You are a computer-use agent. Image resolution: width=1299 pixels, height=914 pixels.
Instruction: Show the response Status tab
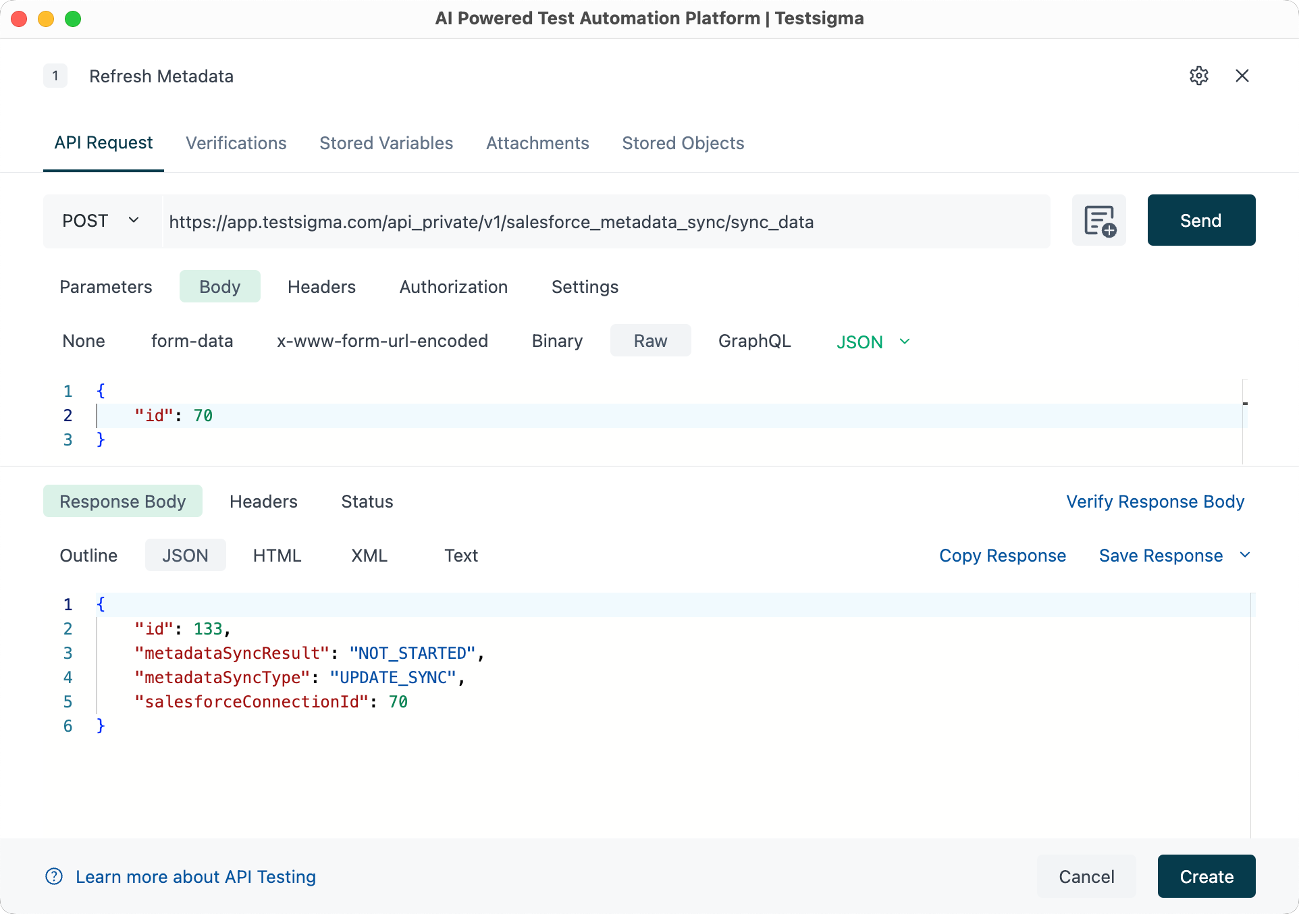(x=367, y=502)
